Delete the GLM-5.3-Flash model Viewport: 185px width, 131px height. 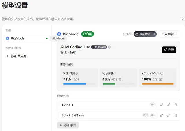tap(175, 115)
